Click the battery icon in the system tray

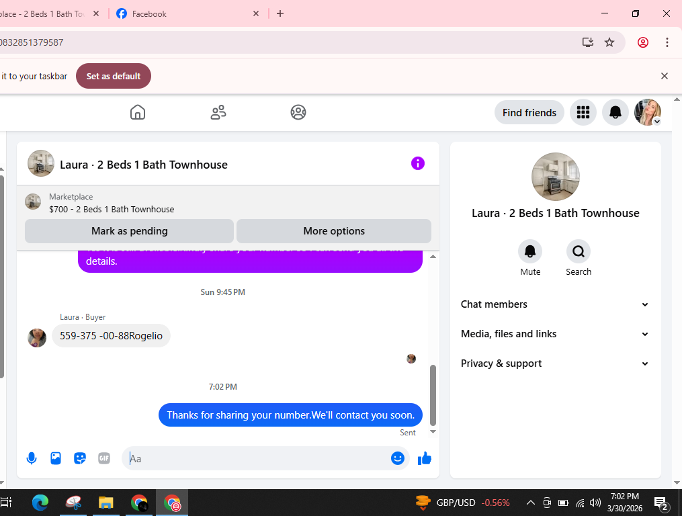(x=563, y=503)
